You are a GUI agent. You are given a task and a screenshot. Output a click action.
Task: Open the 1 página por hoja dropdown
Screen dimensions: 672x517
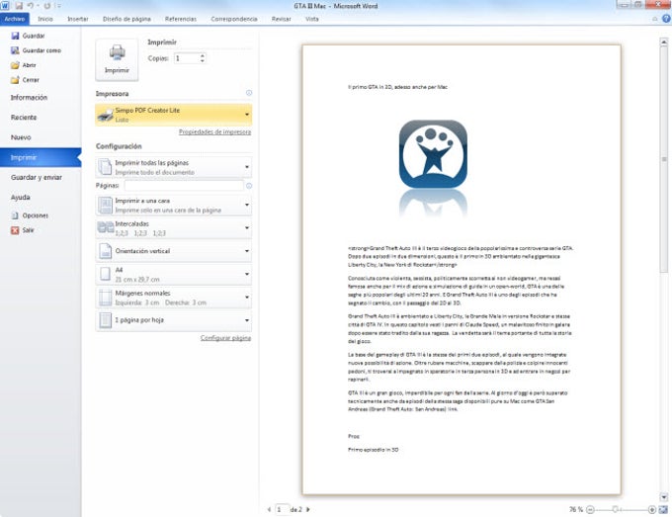[174, 320]
